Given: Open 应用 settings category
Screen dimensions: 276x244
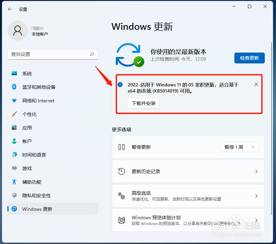Looking at the screenshot, I should click(53, 127).
